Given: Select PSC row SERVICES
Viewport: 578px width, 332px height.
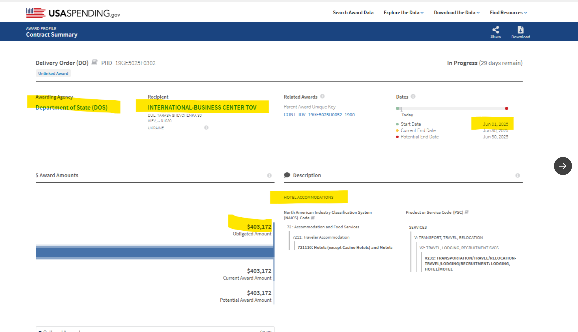Looking at the screenshot, I should [418, 227].
